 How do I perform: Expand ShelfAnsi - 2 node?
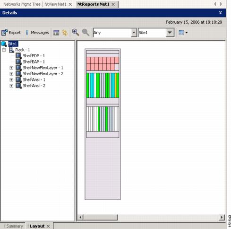click(11, 86)
